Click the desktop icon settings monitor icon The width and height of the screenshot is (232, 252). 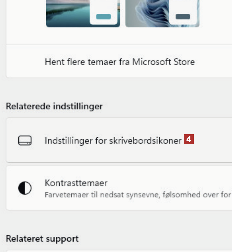coord(25,140)
